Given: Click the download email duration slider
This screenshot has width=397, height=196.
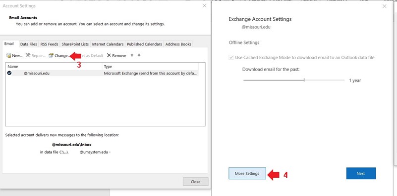Looking at the screenshot, I should [x=294, y=80].
